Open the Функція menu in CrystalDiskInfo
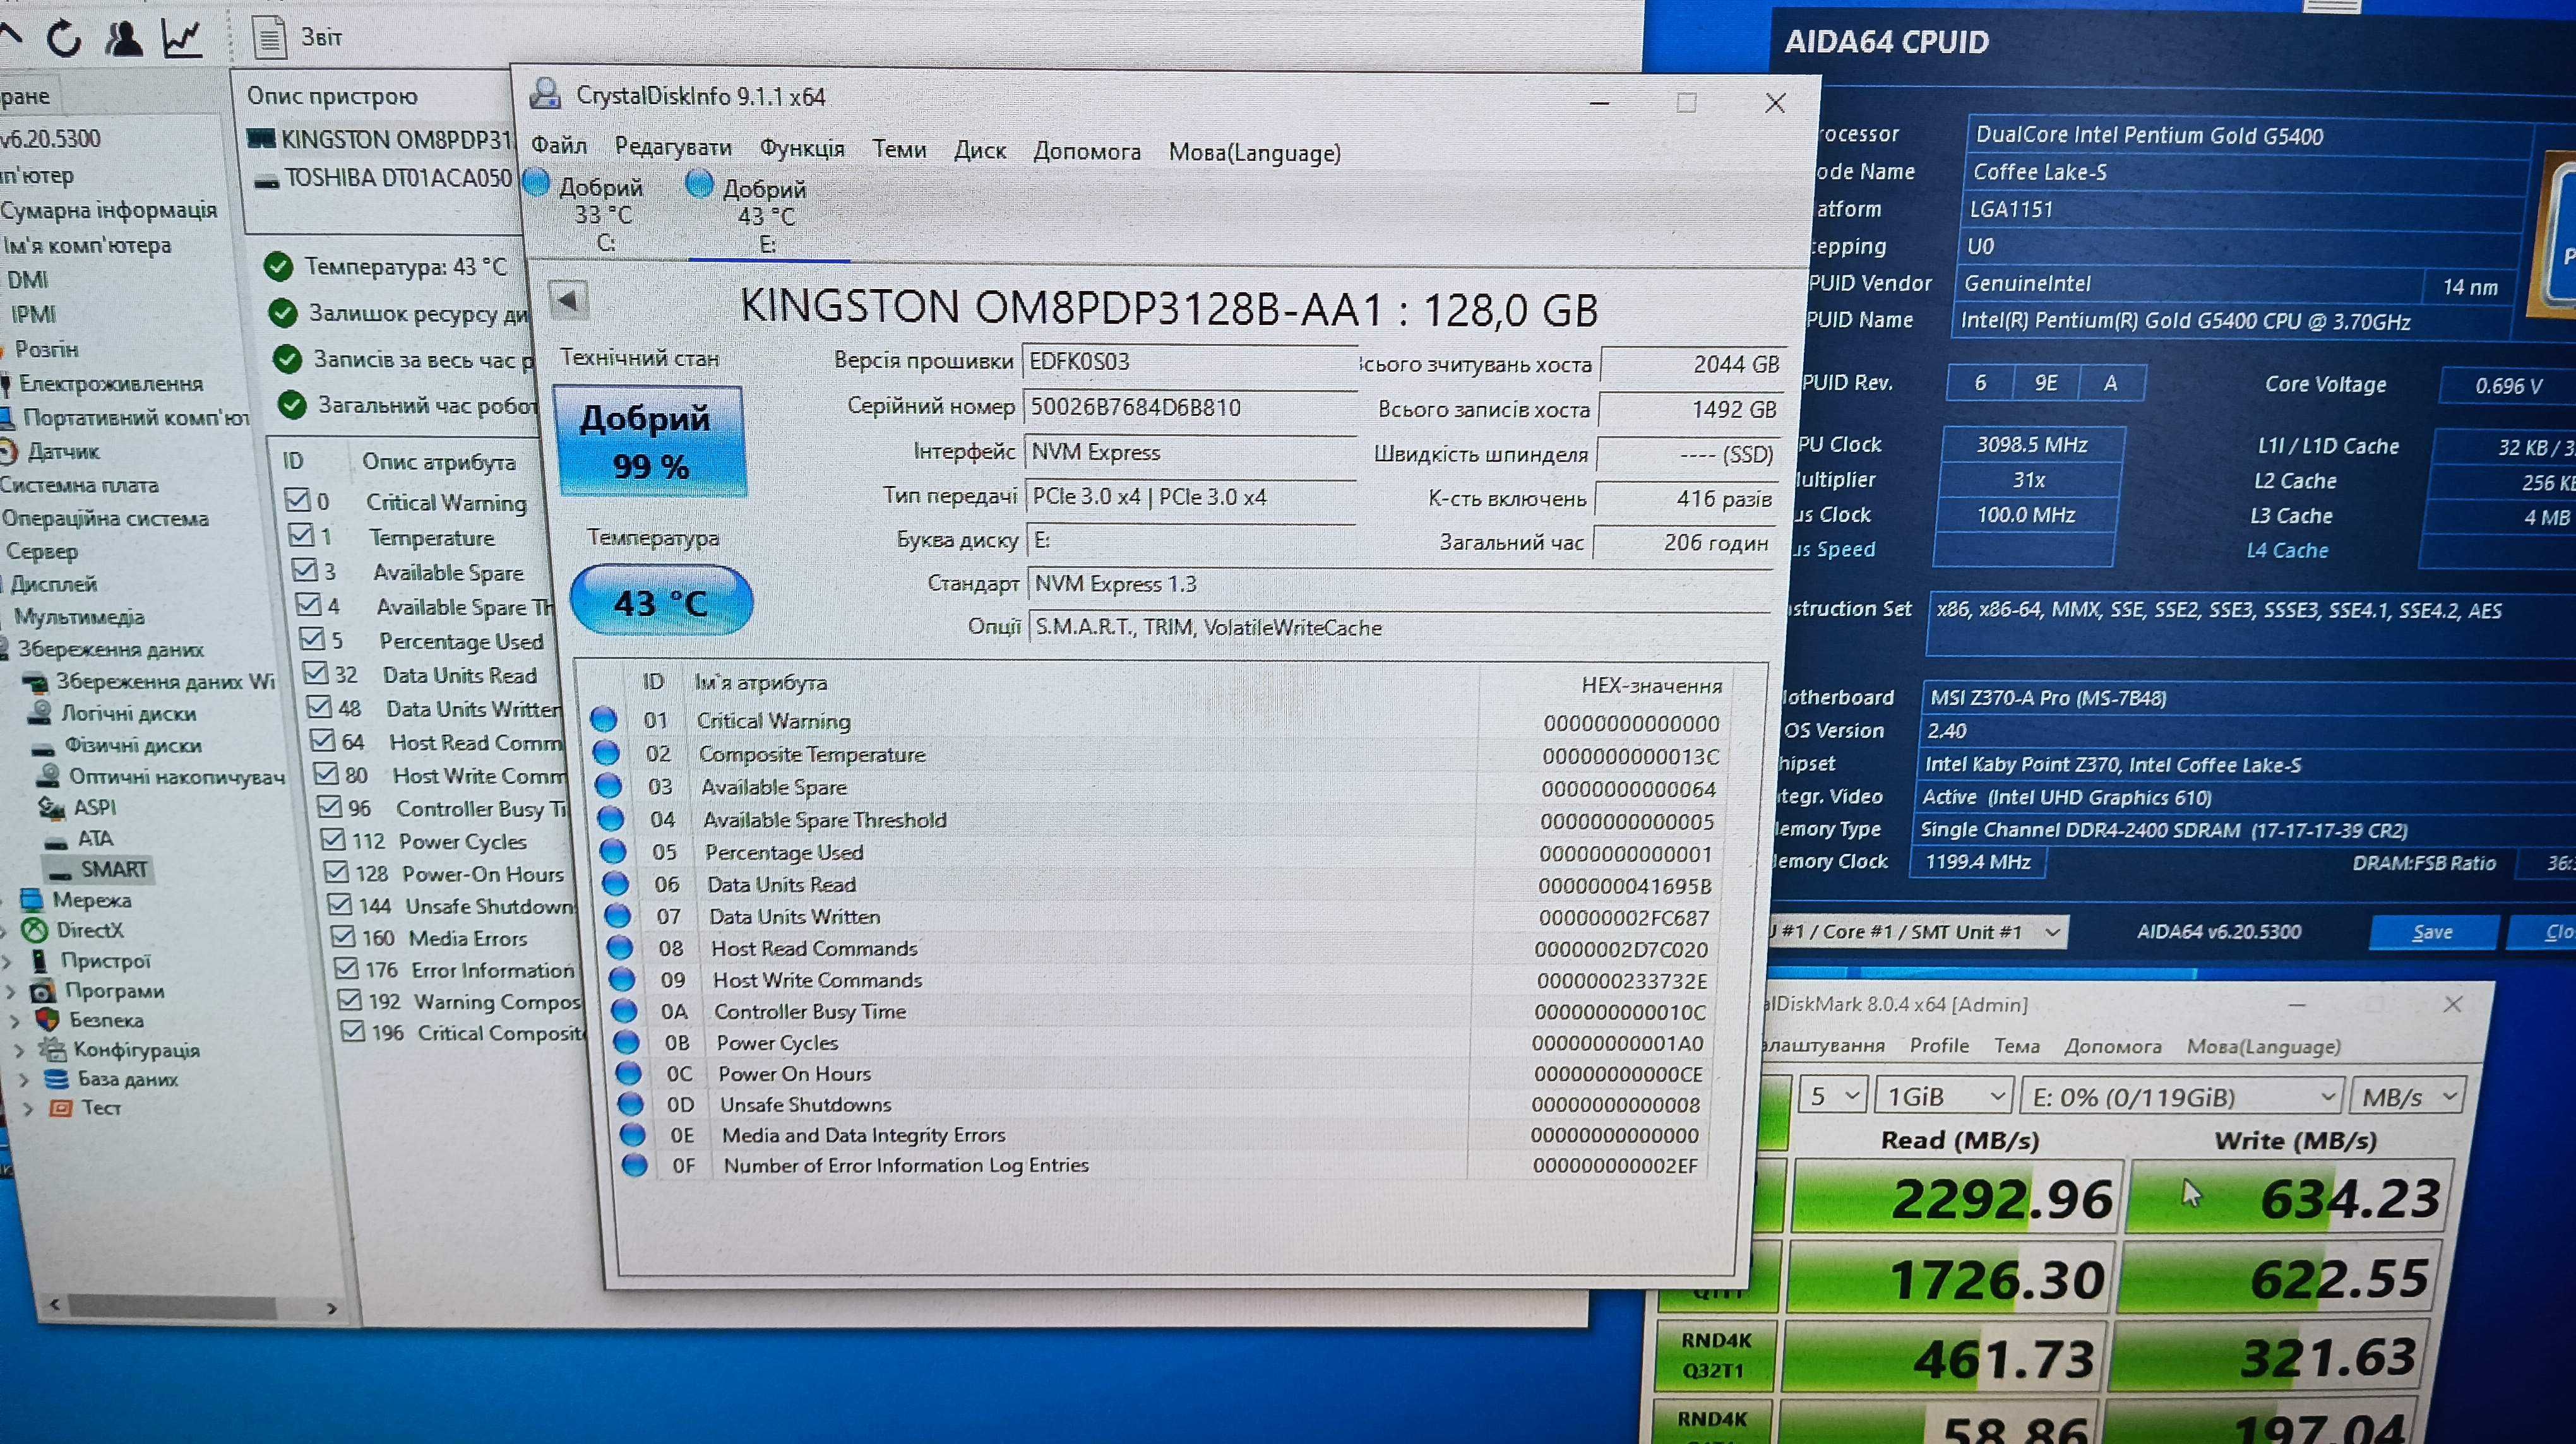The width and height of the screenshot is (2576, 1444). coord(802,148)
